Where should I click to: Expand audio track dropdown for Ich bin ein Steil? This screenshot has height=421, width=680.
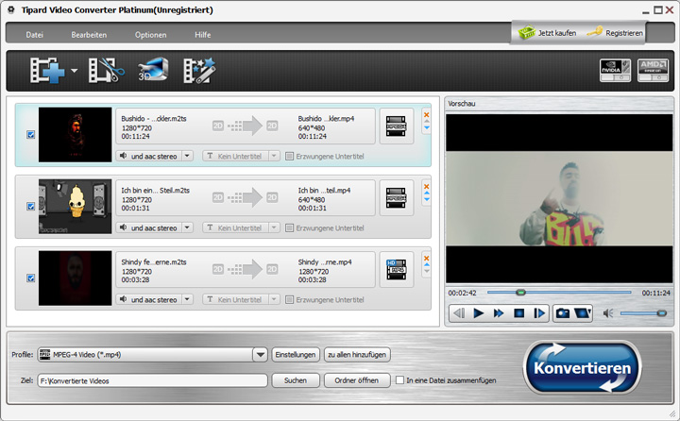click(x=187, y=227)
